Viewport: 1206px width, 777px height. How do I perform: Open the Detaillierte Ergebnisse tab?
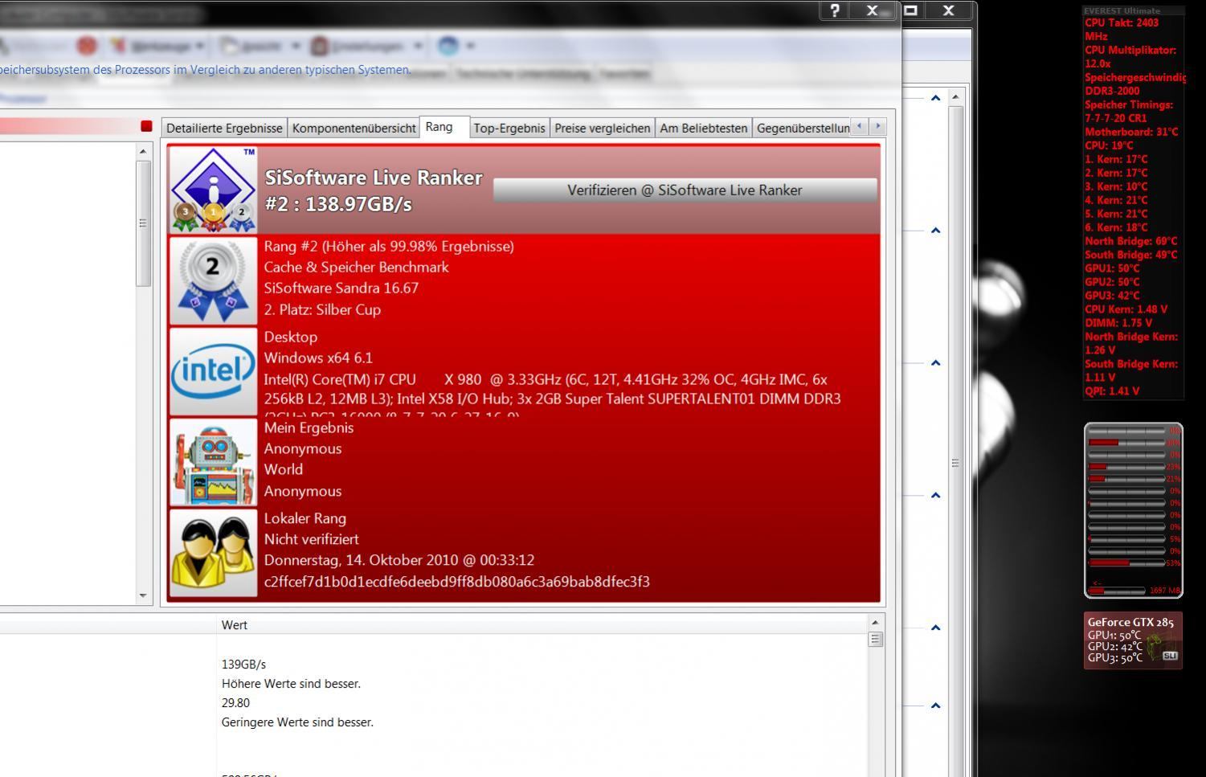[x=224, y=128]
